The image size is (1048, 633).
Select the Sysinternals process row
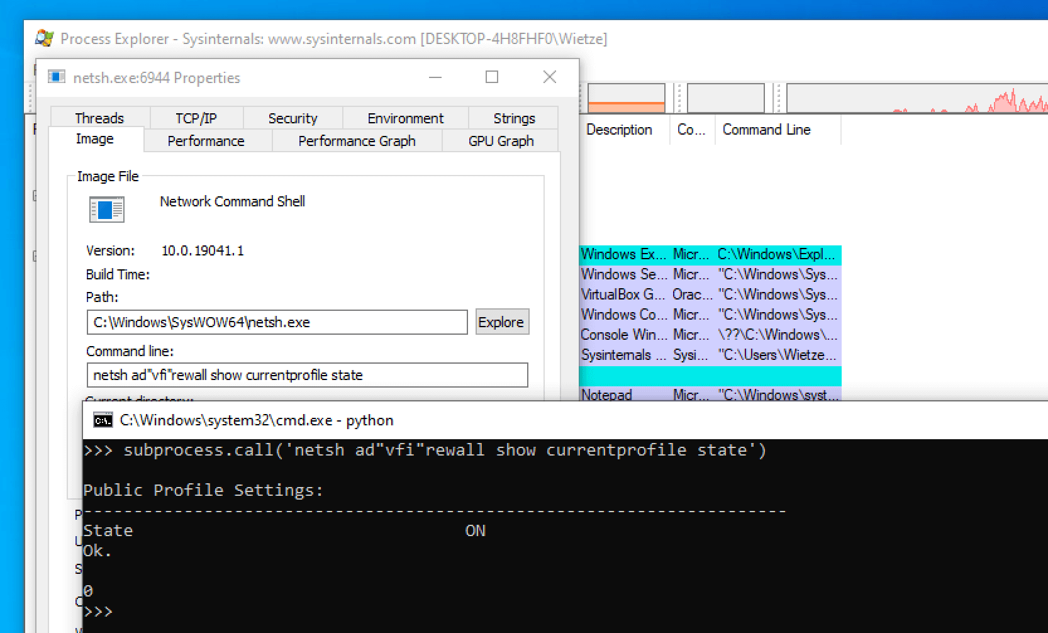pos(710,355)
